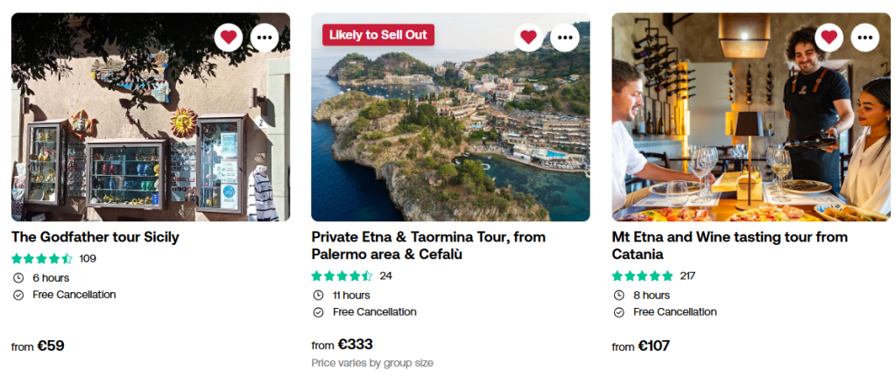Click the Likely to Sell Out badge
Image resolution: width=896 pixels, height=377 pixels.
(x=378, y=35)
